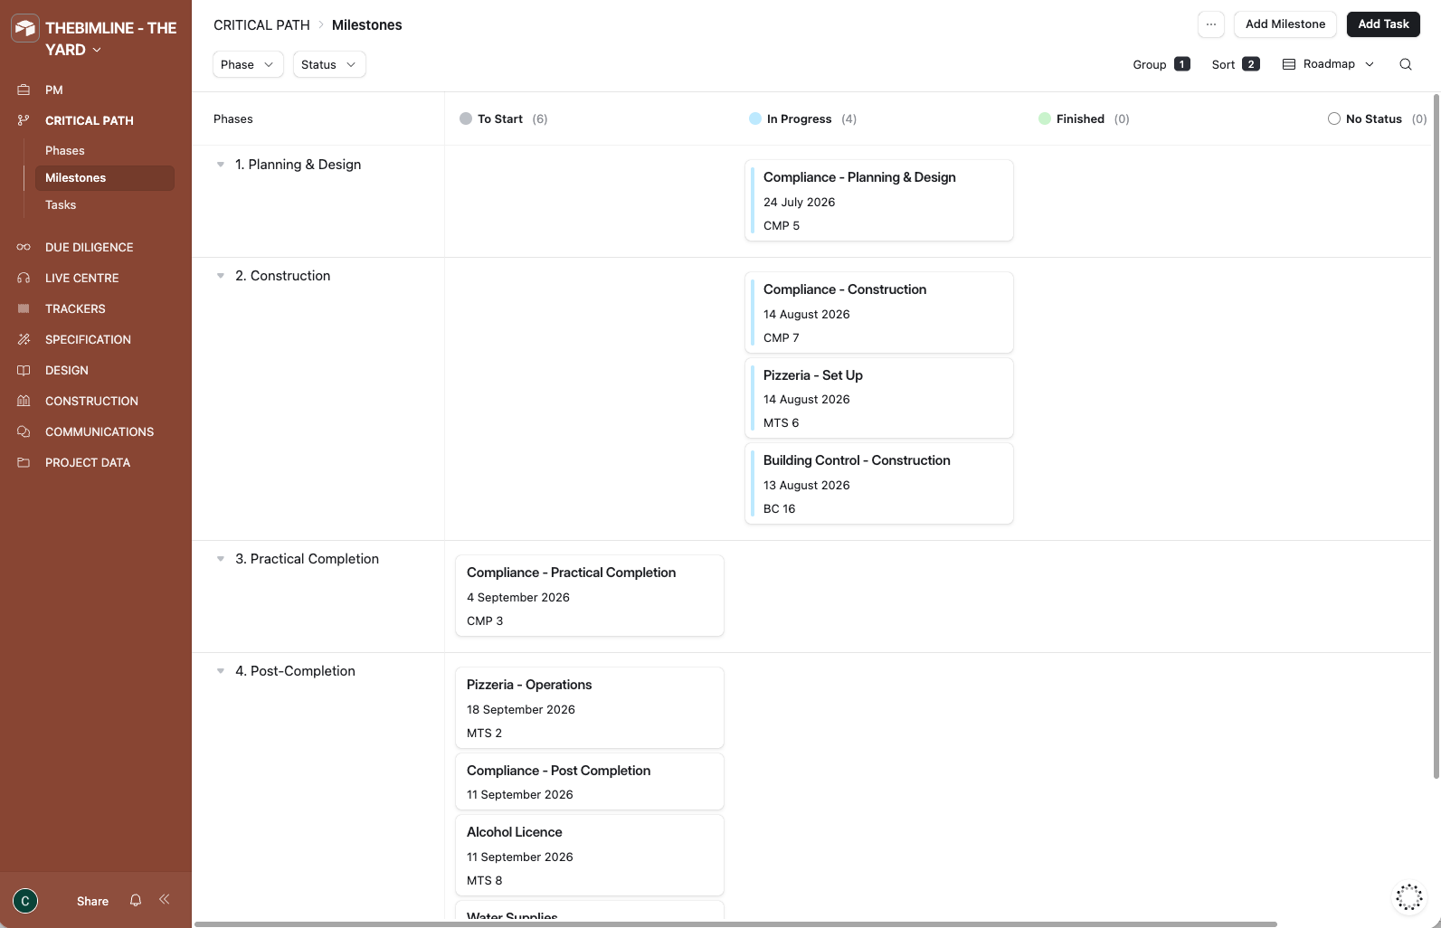Click the Phases column header

tap(233, 118)
